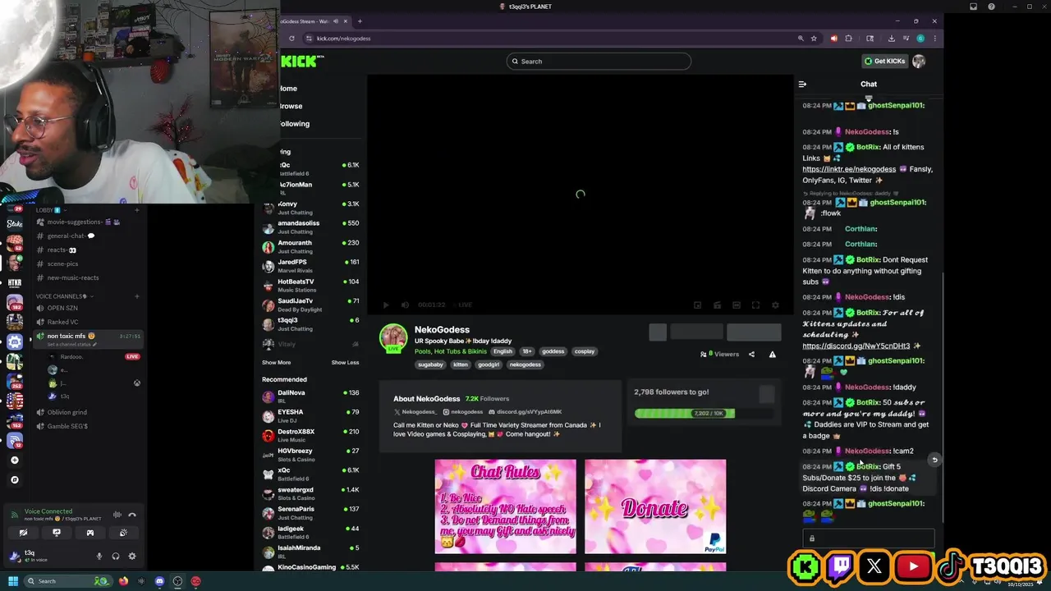Open Firefox from the Windows taskbar
This screenshot has width=1051, height=591.
(x=124, y=581)
